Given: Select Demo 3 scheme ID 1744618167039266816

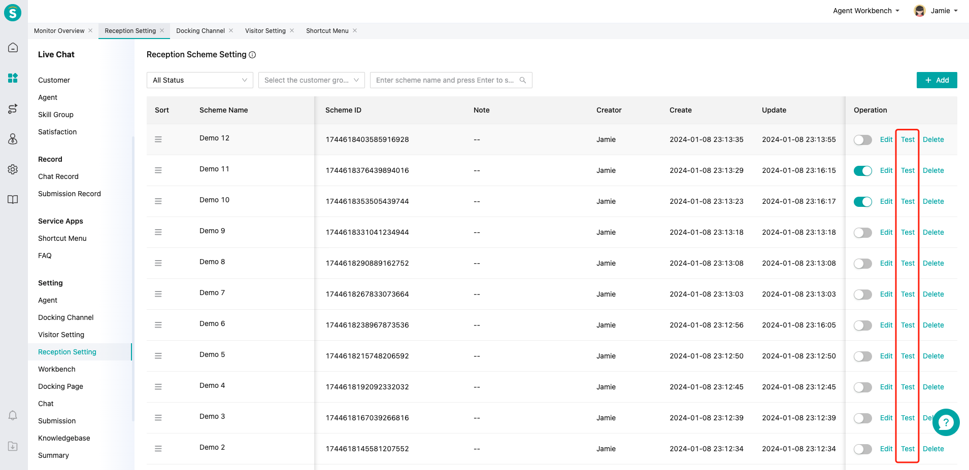Looking at the screenshot, I should point(367,418).
